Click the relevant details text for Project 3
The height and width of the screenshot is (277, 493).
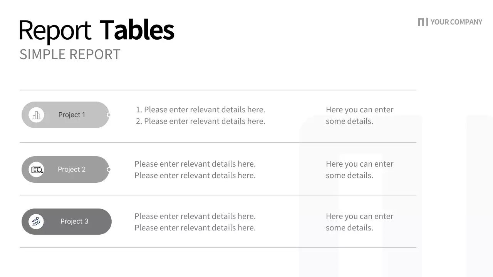(195, 222)
